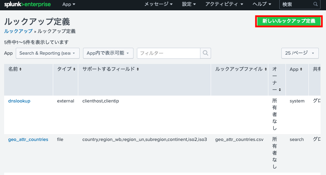Open the 設定 menu

[189, 4]
